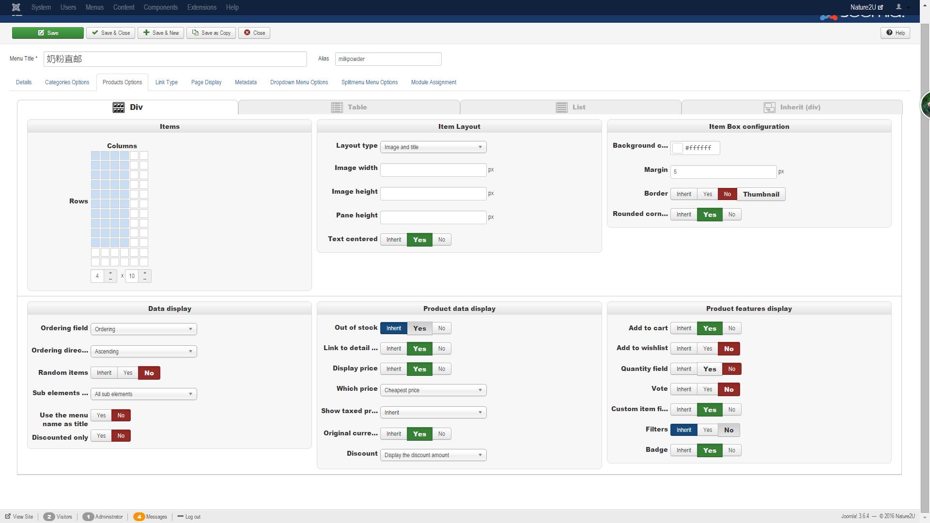Click the Joomla logo icon

pyautogui.click(x=16, y=7)
